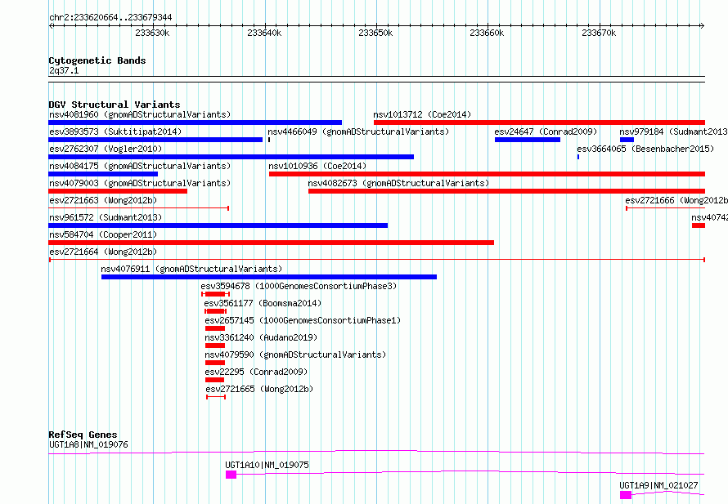The width and height of the screenshot is (728, 504).
Task: Select esv3664065 (Besenbacher2015) label
Action: (x=645, y=149)
